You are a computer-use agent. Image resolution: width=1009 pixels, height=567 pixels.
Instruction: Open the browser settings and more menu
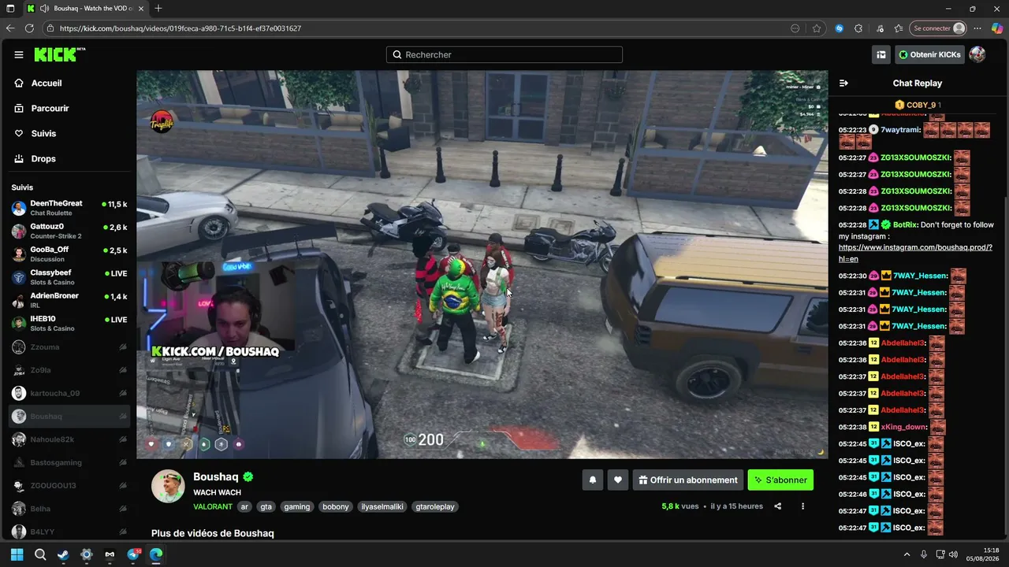(978, 28)
